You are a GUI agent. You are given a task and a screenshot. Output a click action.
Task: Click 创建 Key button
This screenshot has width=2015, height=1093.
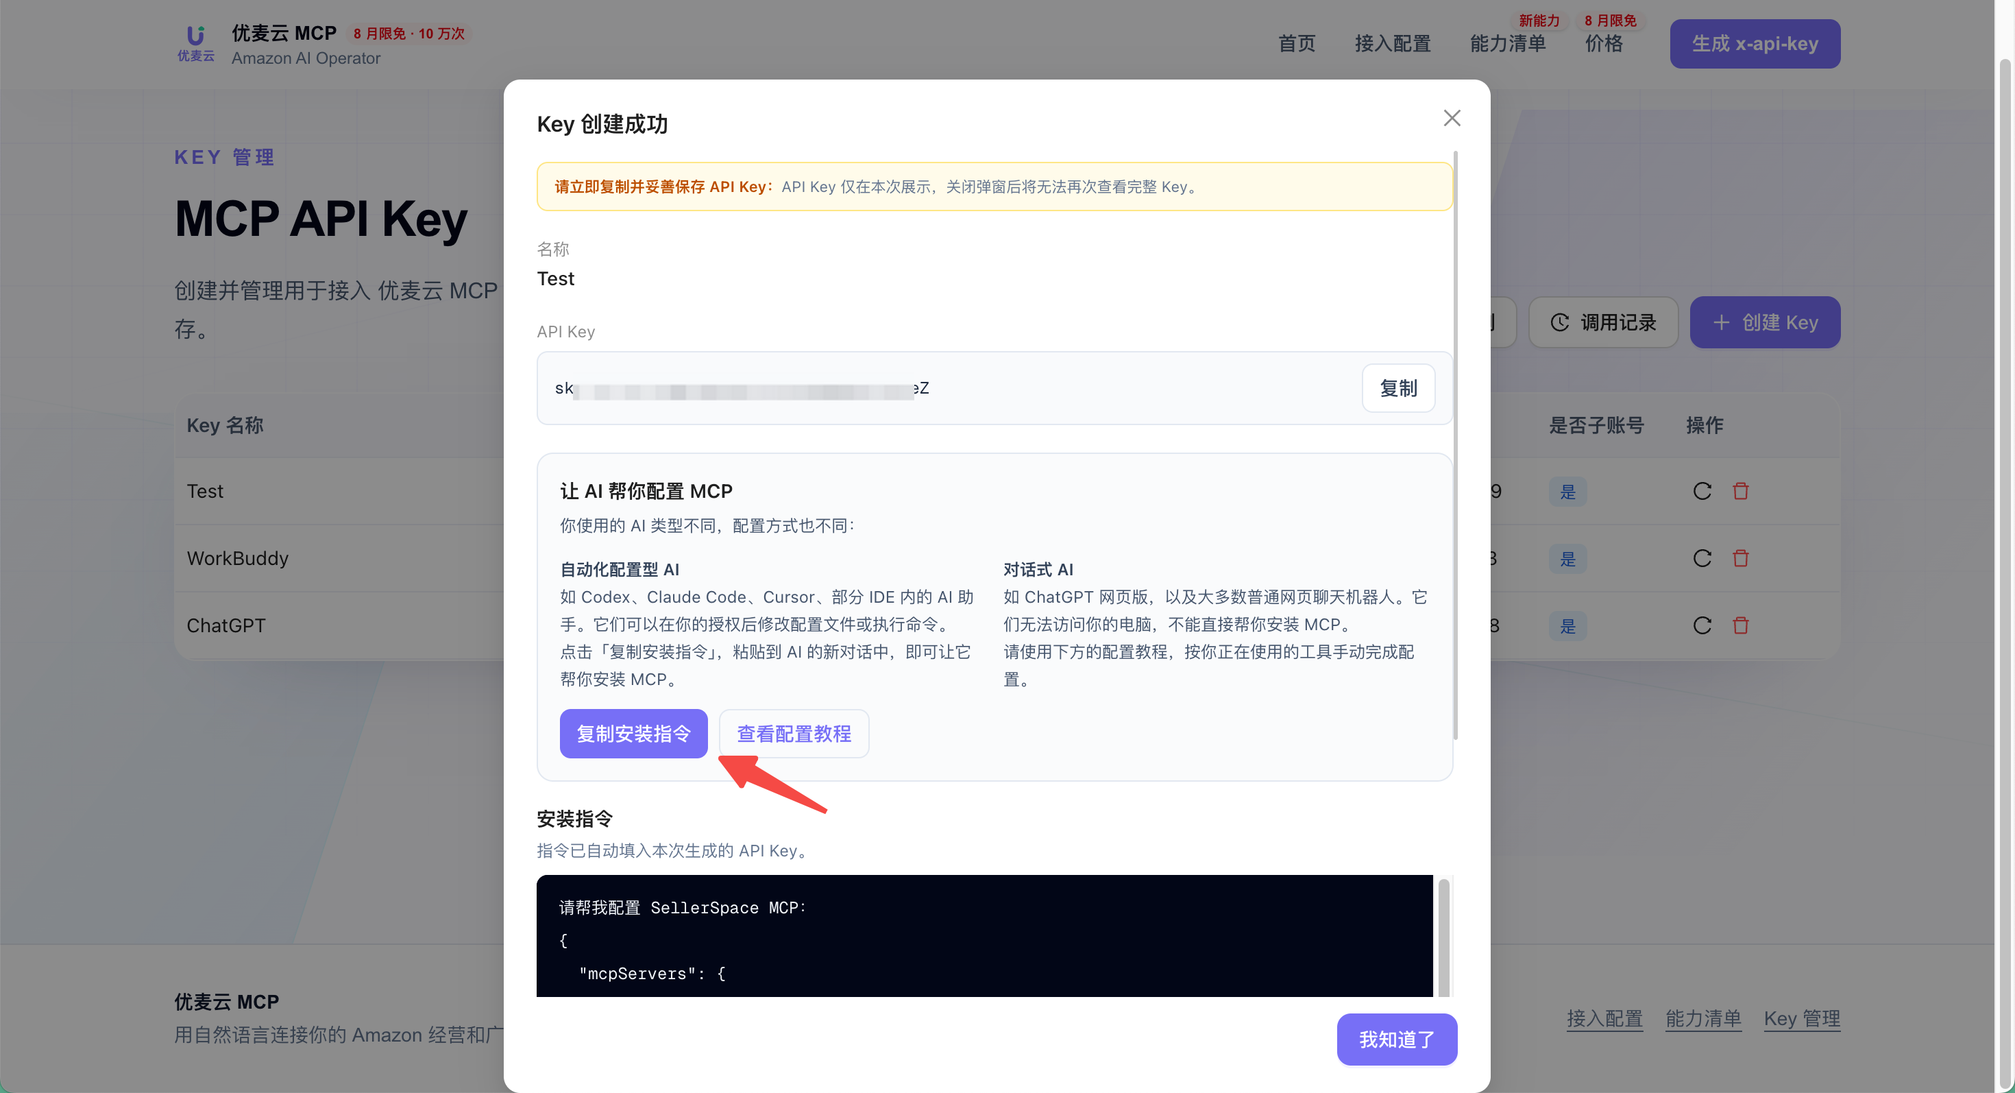click(1766, 322)
